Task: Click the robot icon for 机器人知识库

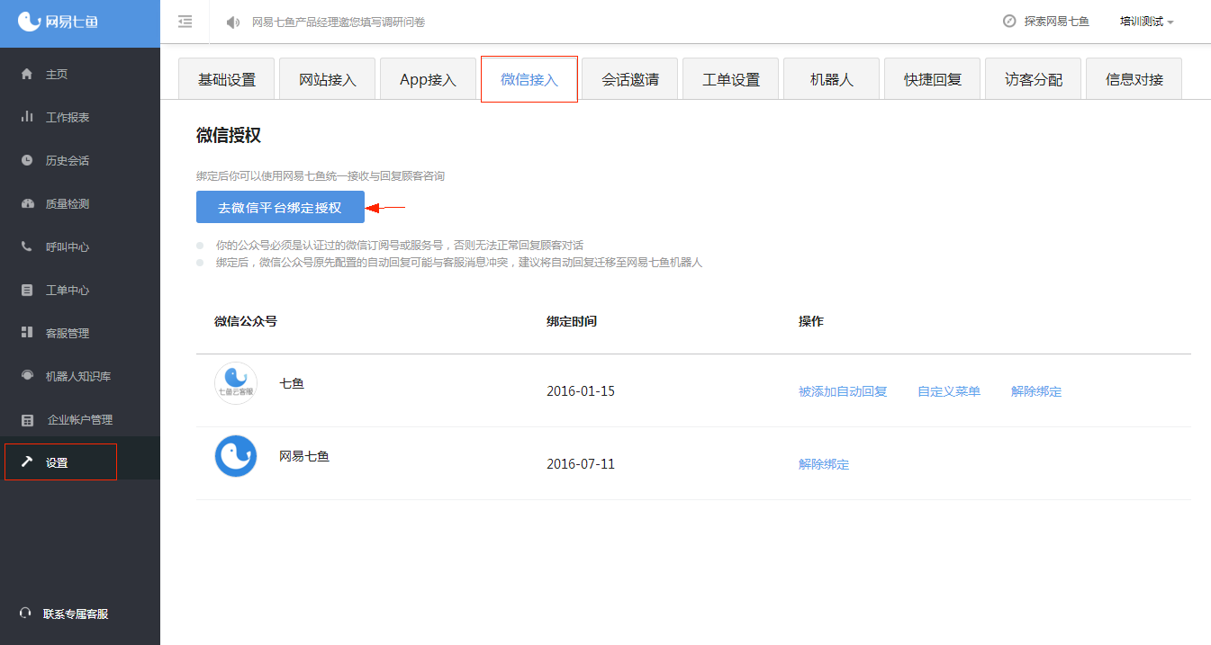Action: pyautogui.click(x=27, y=376)
